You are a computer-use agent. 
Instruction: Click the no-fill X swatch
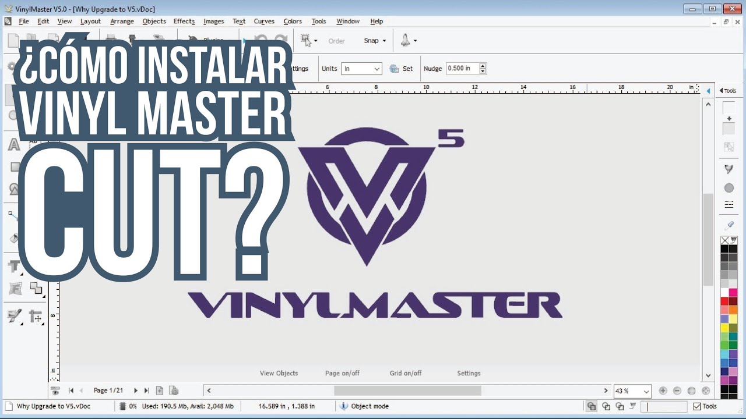724,240
